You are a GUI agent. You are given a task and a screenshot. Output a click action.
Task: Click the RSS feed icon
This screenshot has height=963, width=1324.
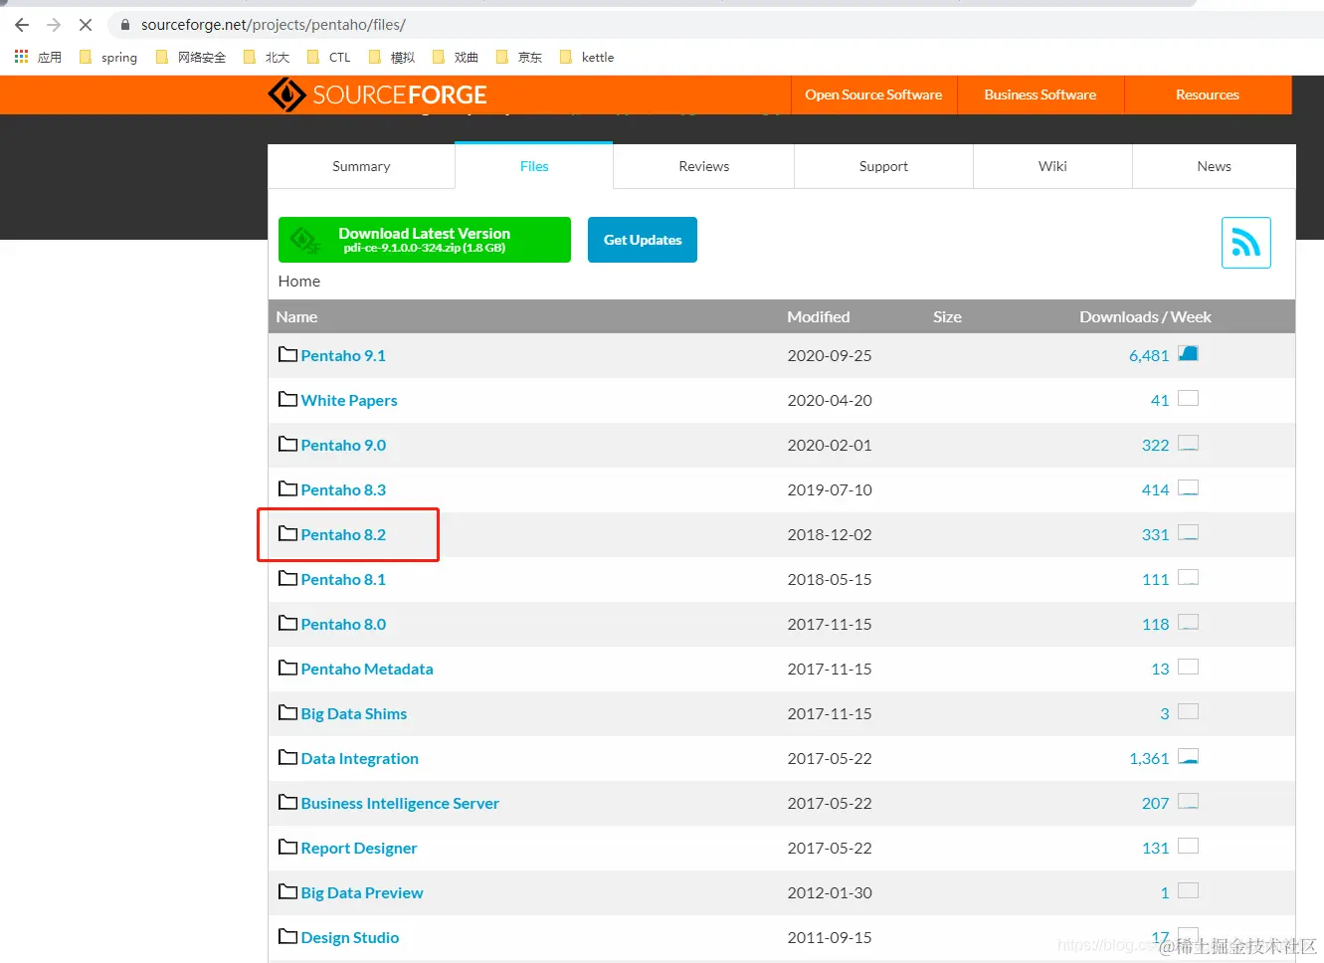1246,243
